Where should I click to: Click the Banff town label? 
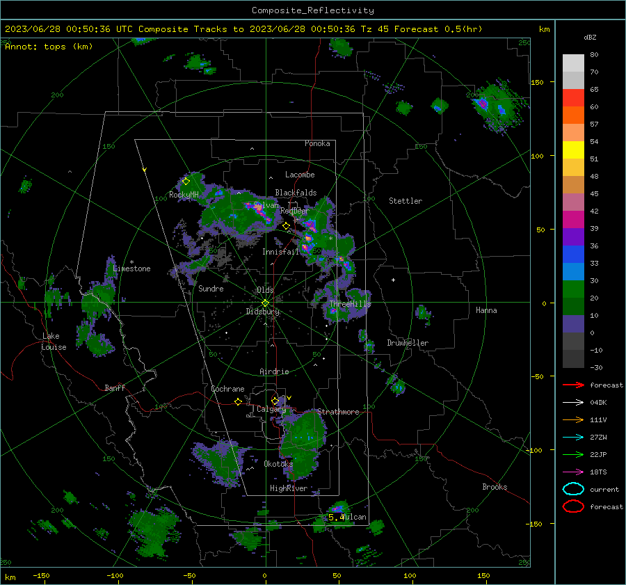point(115,388)
